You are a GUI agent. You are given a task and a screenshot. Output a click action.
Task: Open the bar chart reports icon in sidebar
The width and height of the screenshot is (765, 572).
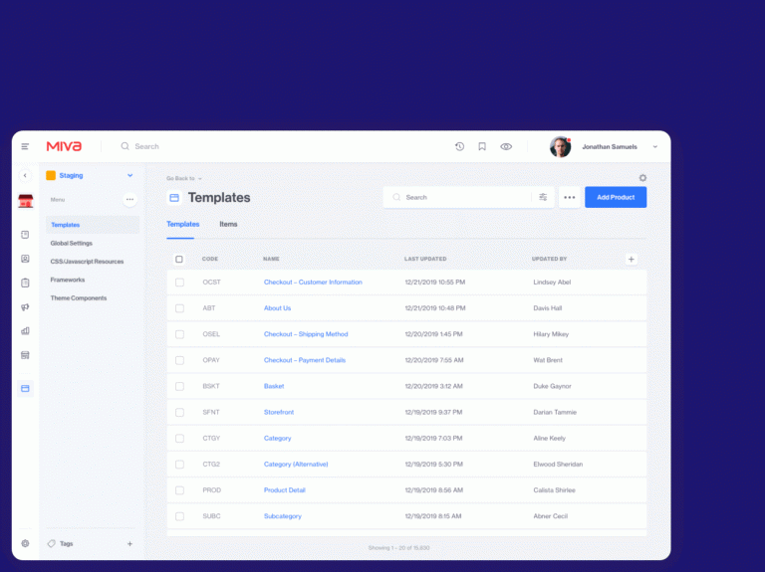click(x=25, y=330)
